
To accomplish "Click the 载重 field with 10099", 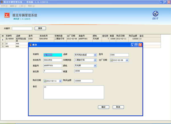I will tap(84, 71).
